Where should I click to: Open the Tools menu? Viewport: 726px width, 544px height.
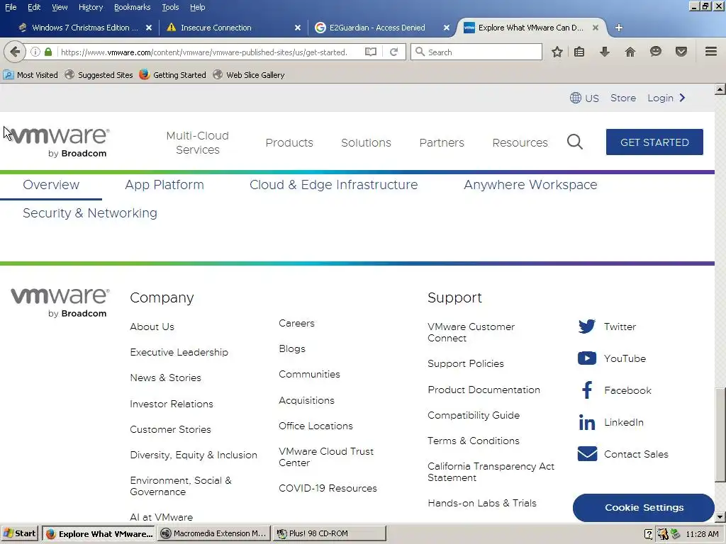170,7
